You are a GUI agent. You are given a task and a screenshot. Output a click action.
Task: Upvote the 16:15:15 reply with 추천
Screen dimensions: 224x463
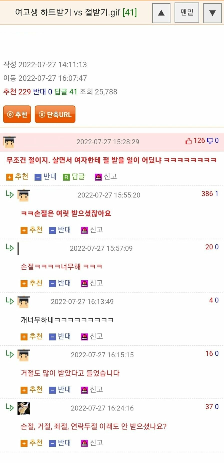31,390
